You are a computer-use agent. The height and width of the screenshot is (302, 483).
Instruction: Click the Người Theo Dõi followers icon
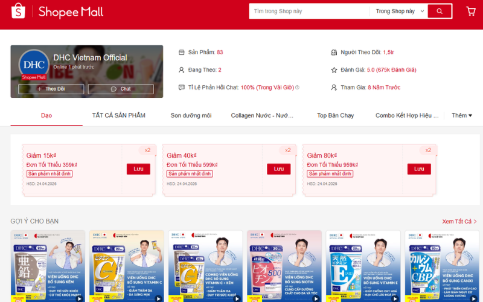[334, 53]
